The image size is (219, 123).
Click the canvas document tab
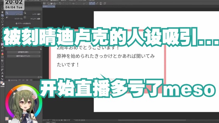pyautogui.click(x=49, y=6)
